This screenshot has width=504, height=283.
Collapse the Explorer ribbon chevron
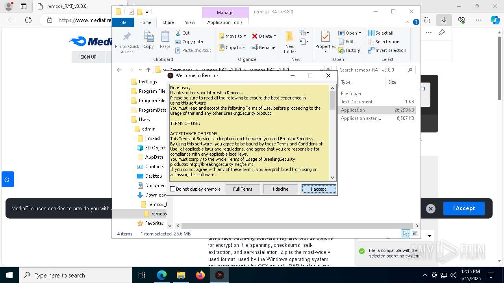408,22
